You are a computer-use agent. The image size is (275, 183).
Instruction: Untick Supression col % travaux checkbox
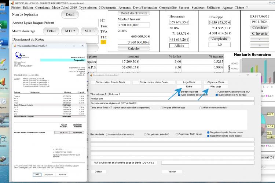tap(217, 95)
